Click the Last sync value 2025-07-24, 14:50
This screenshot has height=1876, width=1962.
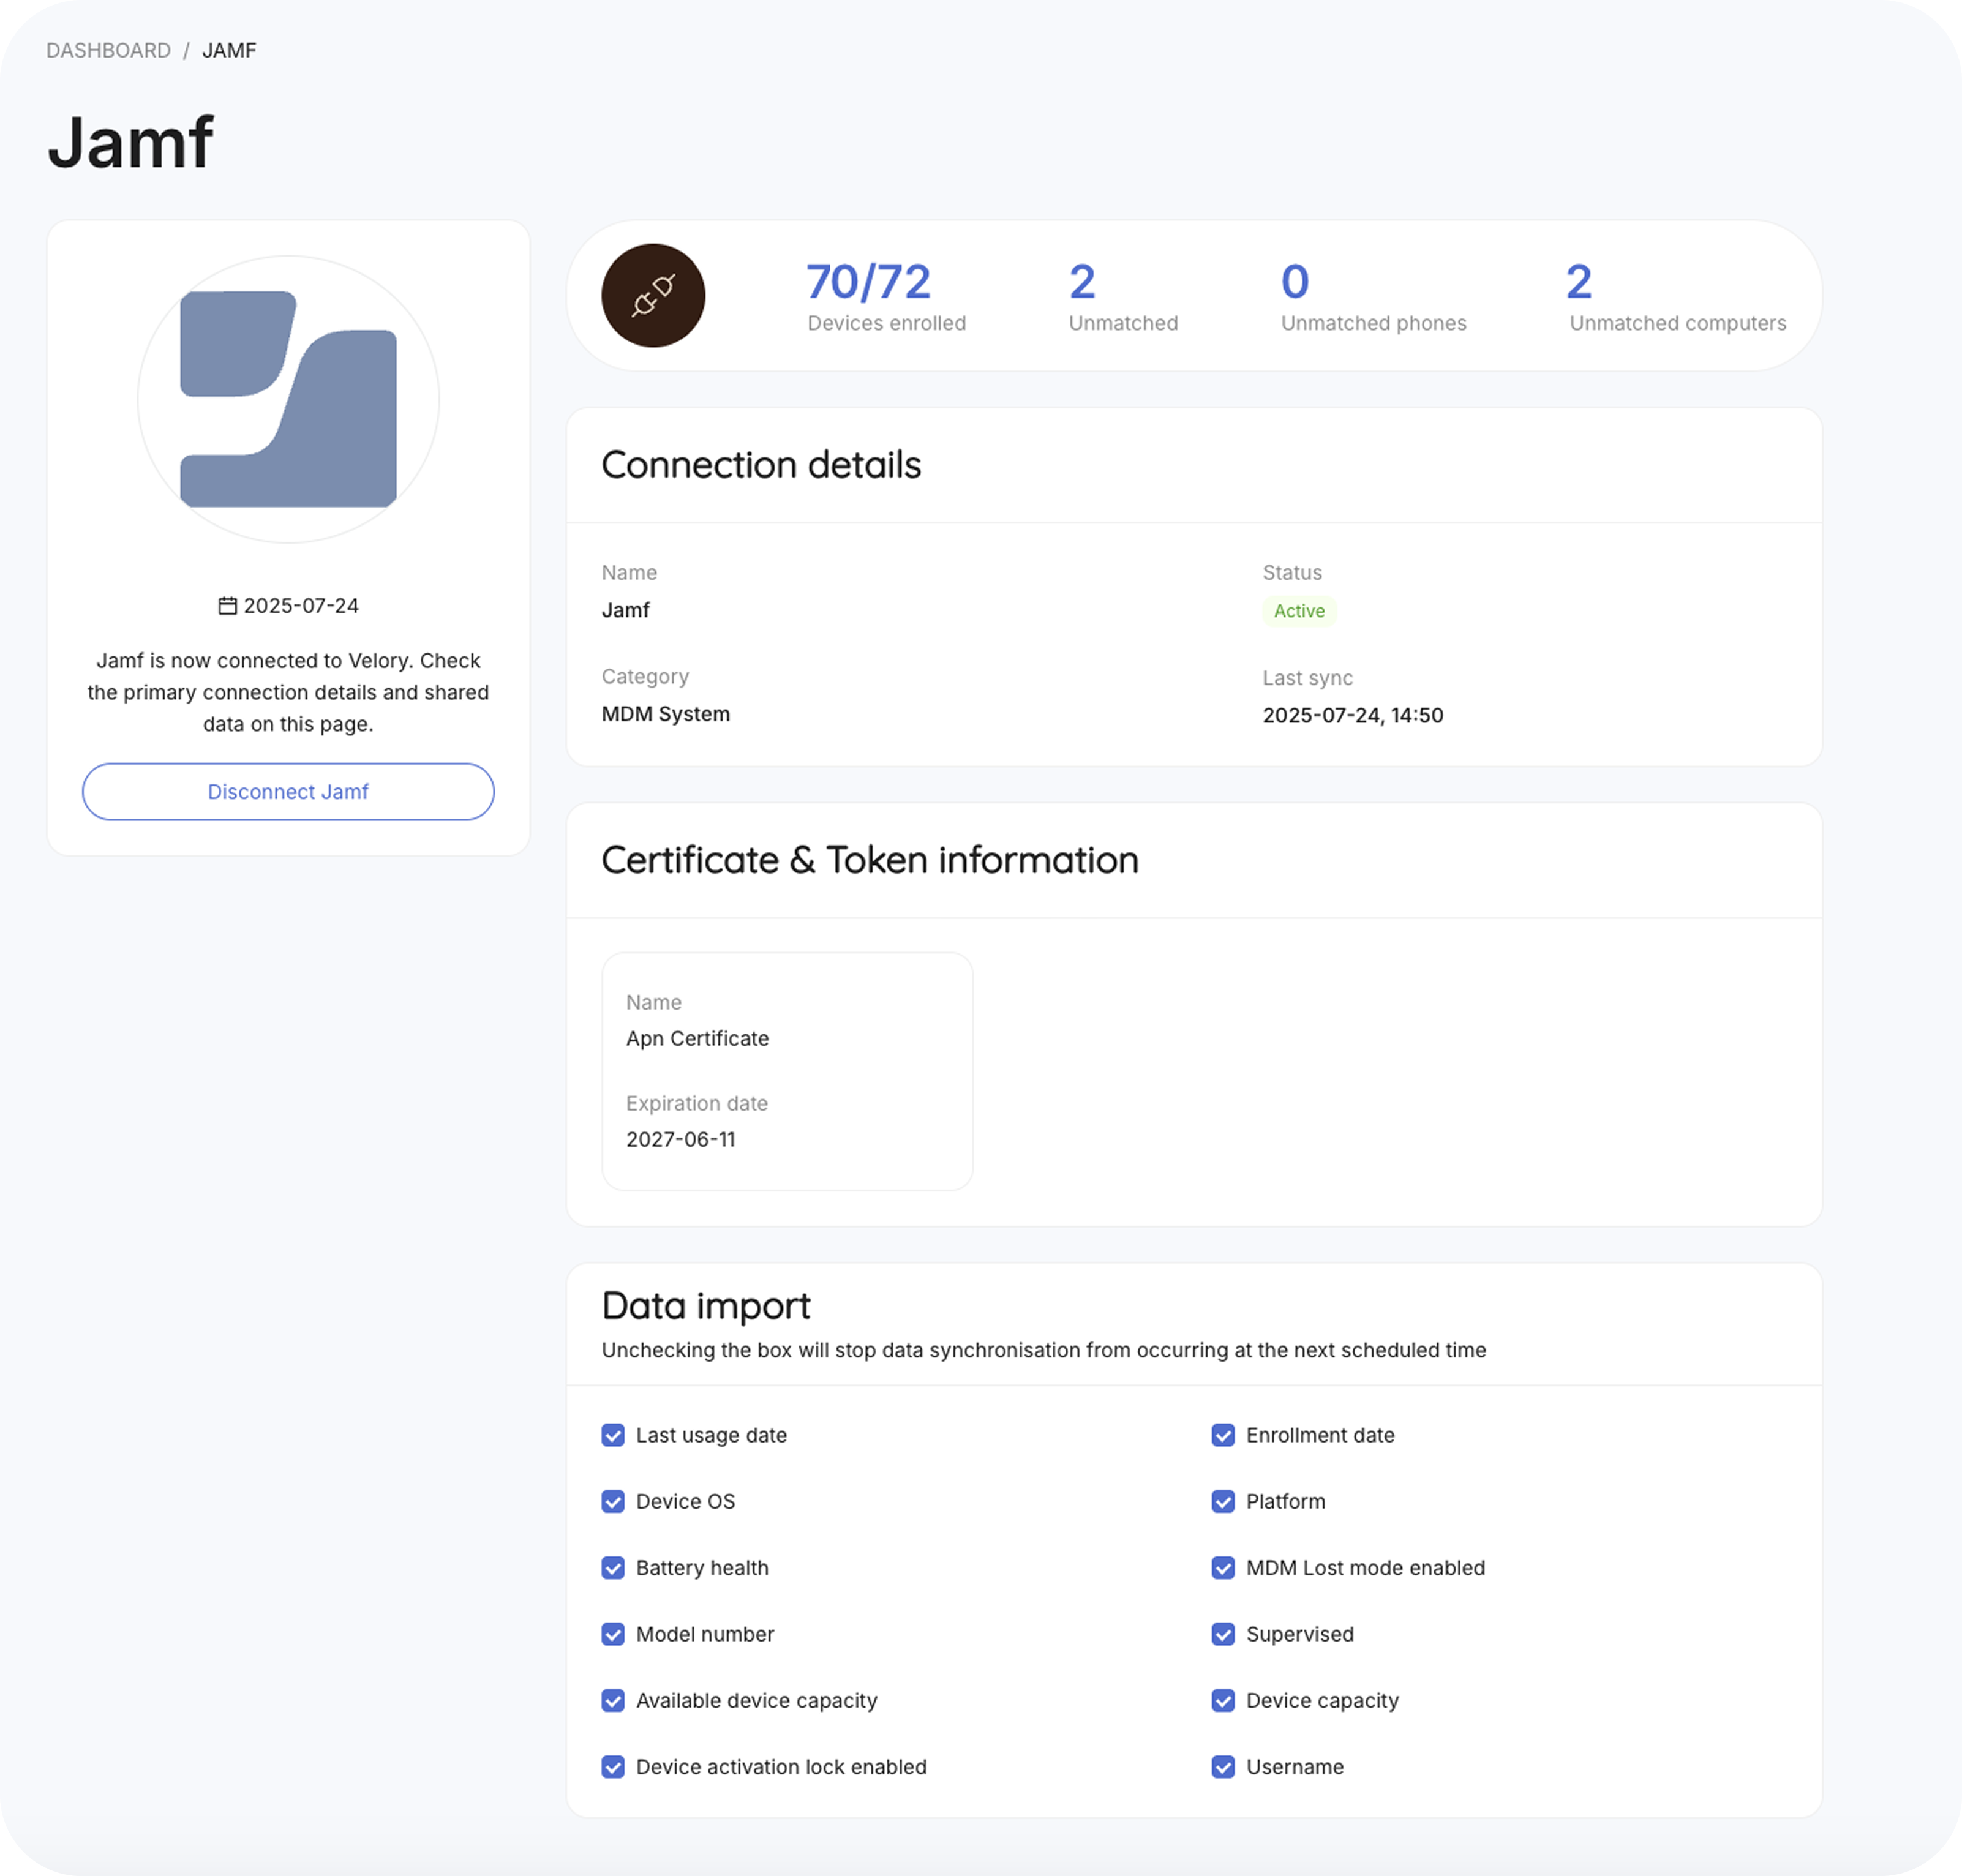coord(1352,715)
